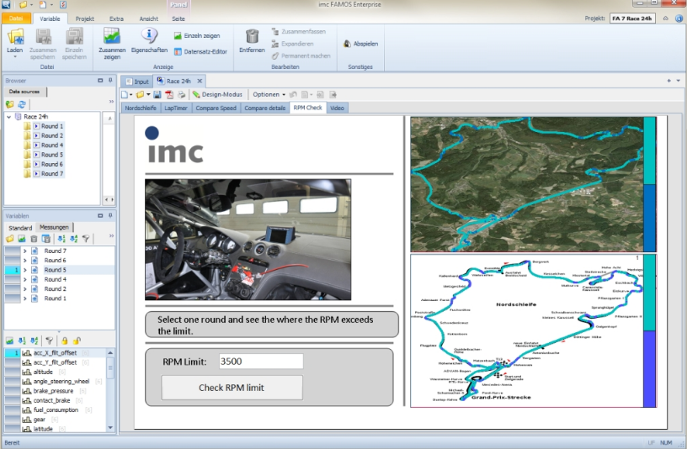Expand Round 6 in Variablen list
The width and height of the screenshot is (687, 449).
25,261
